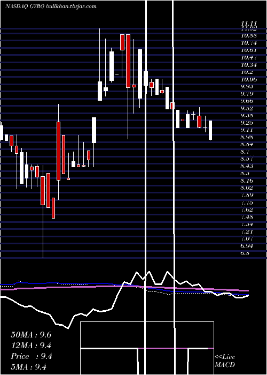Click the 9.93 price label
267x375 pixels.
[x=247, y=87]
